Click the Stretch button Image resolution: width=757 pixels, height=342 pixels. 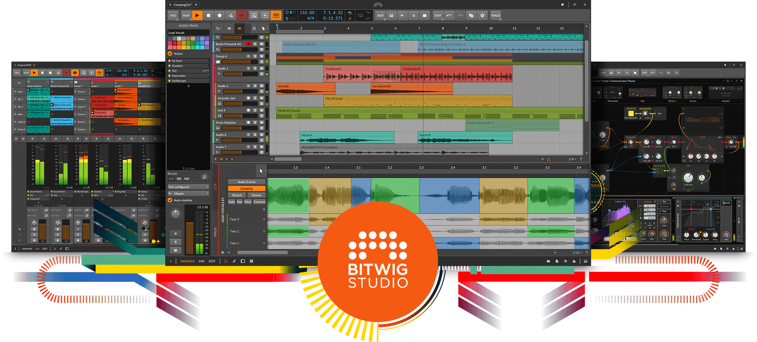tap(237, 195)
